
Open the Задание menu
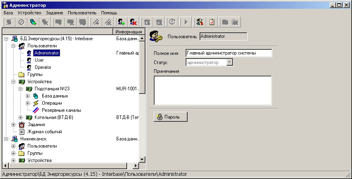(55, 13)
